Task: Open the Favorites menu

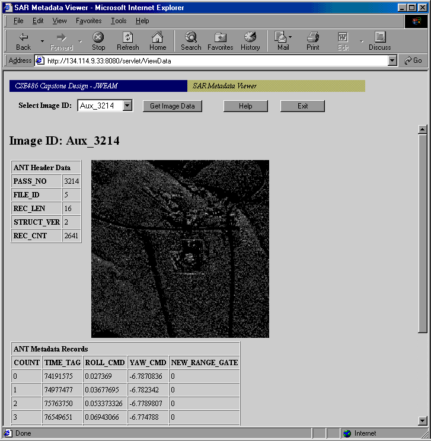Action: pyautogui.click(x=88, y=21)
